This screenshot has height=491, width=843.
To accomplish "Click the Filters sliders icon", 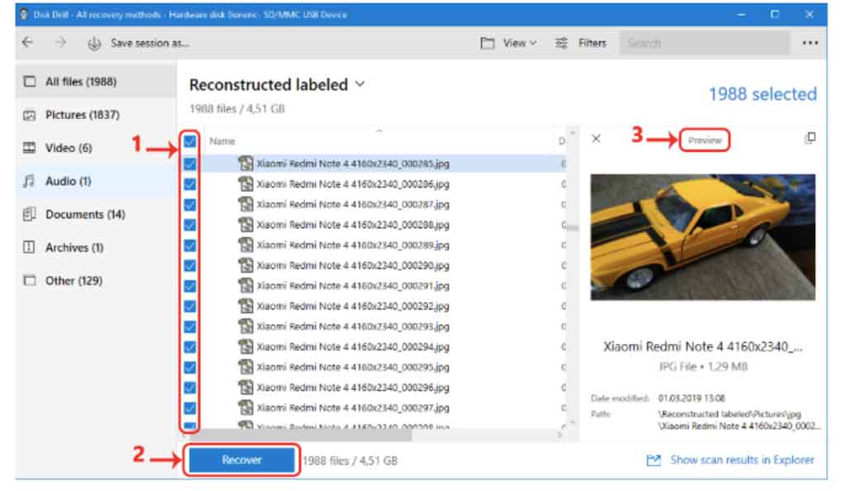I will 562,43.
